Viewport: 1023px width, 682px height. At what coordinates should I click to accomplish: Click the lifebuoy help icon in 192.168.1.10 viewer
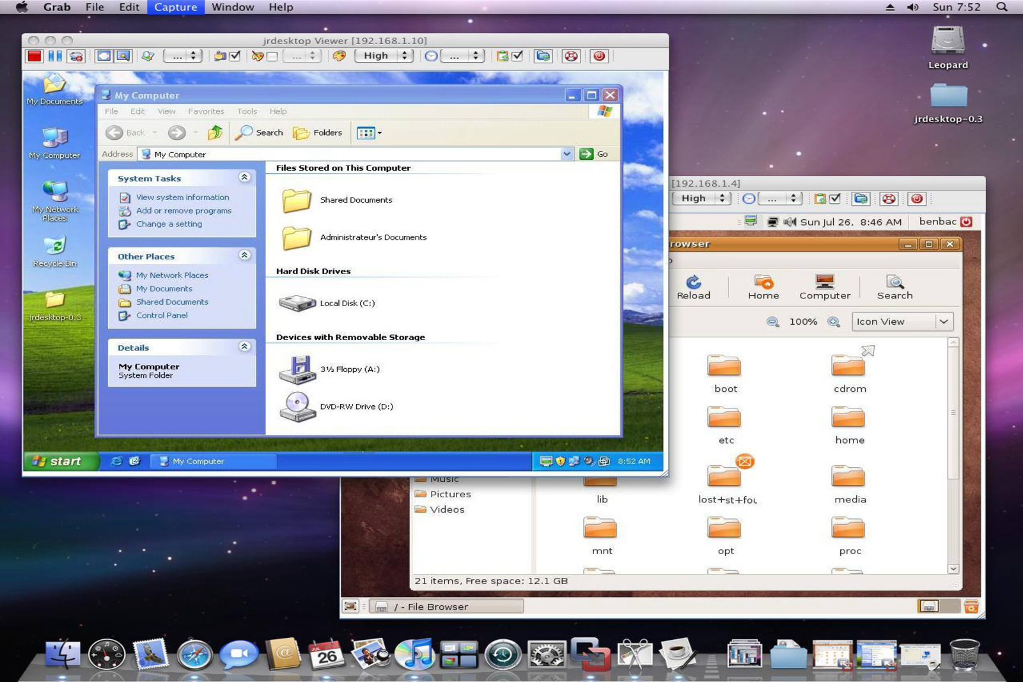click(571, 56)
